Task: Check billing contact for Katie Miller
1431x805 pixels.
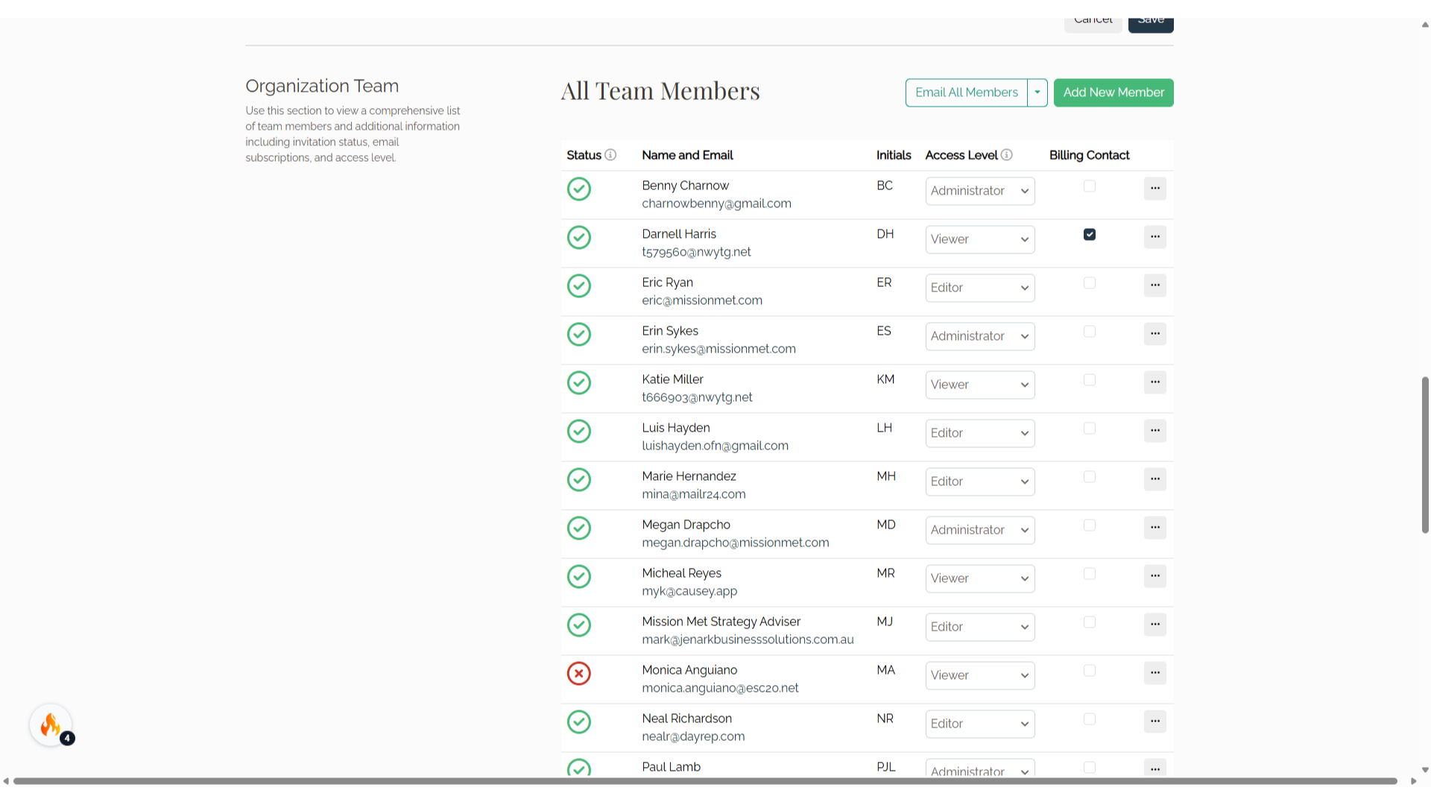Action: 1090,380
